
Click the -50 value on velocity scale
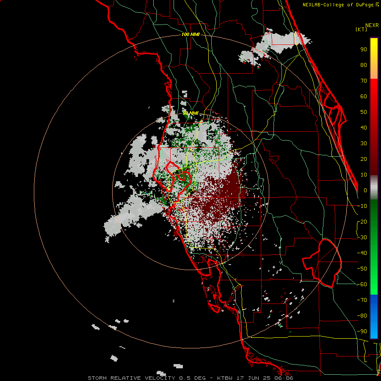click(362, 269)
